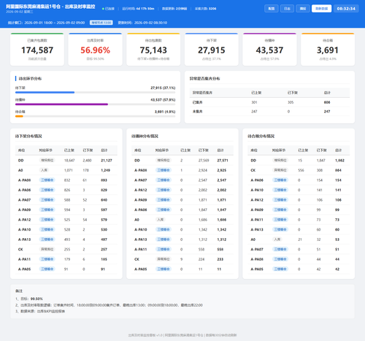Click the white 13:00 node badge in the sub-header
Screen dimensions: 365x341
click(101, 23)
